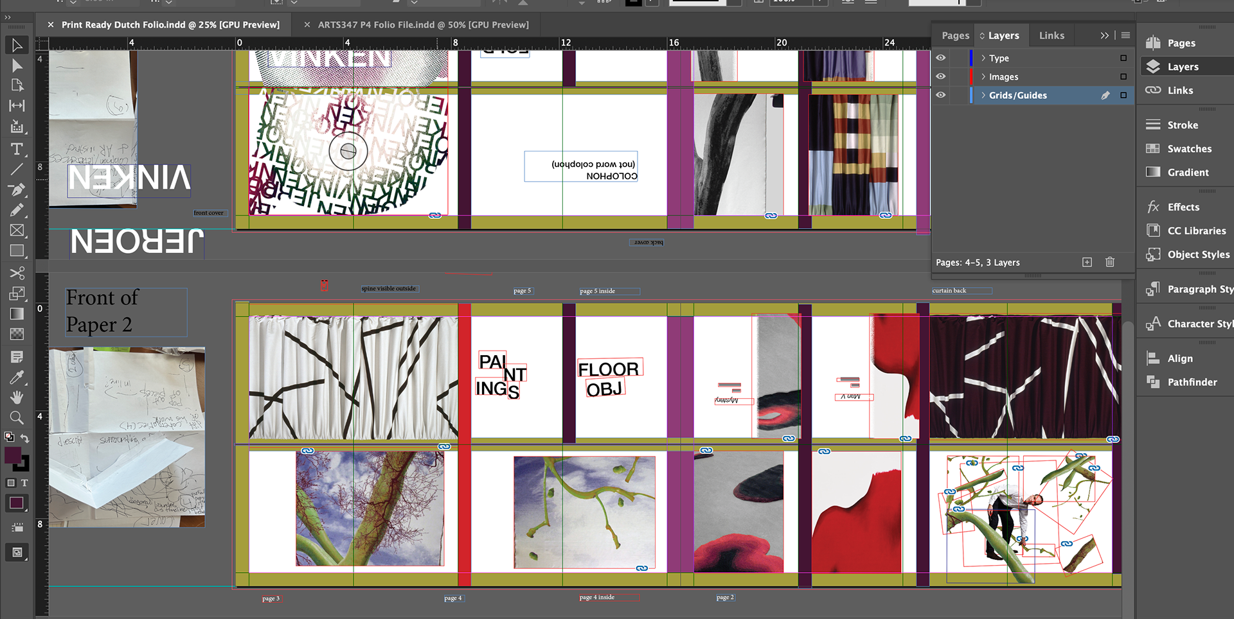Screen dimensions: 1234x619
Task: Open the Swatches panel
Action: pos(1189,149)
